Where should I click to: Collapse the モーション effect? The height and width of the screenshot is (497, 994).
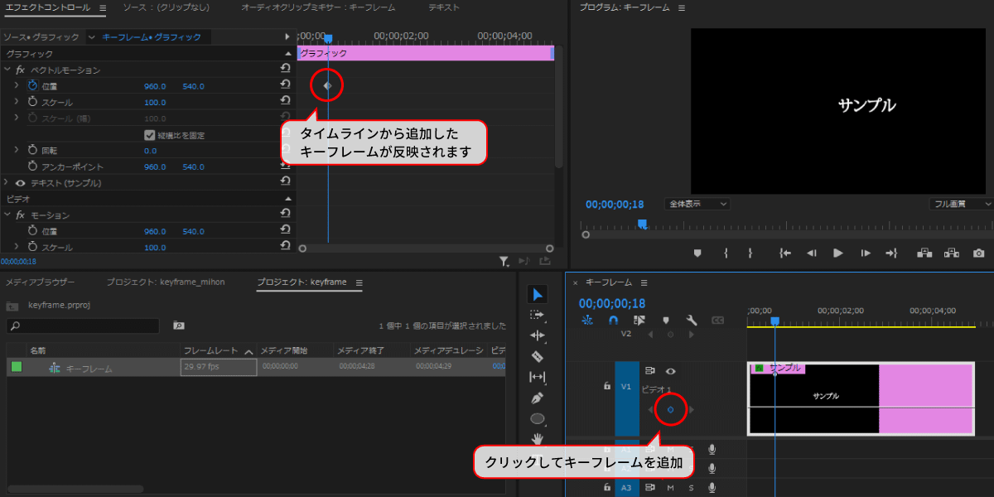coord(7,215)
